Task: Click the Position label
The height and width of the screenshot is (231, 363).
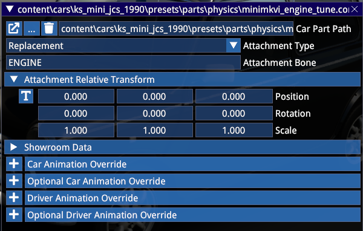Action: coord(292,97)
